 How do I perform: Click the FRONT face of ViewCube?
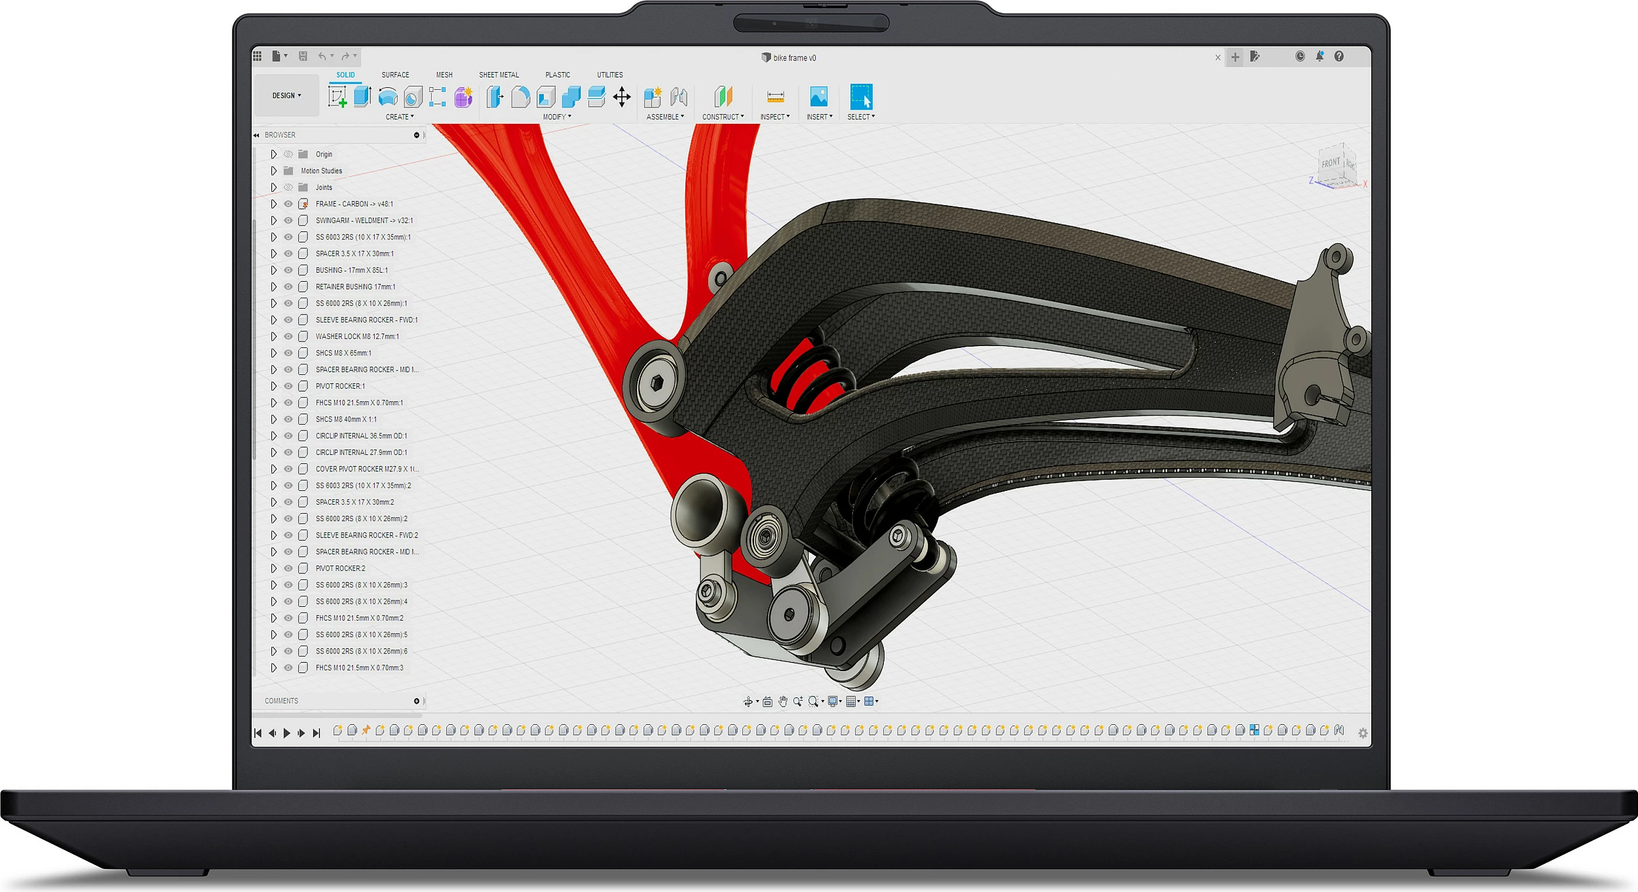click(1331, 163)
